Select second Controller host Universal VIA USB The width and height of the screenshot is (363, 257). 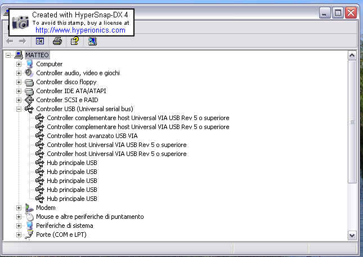(x=116, y=154)
